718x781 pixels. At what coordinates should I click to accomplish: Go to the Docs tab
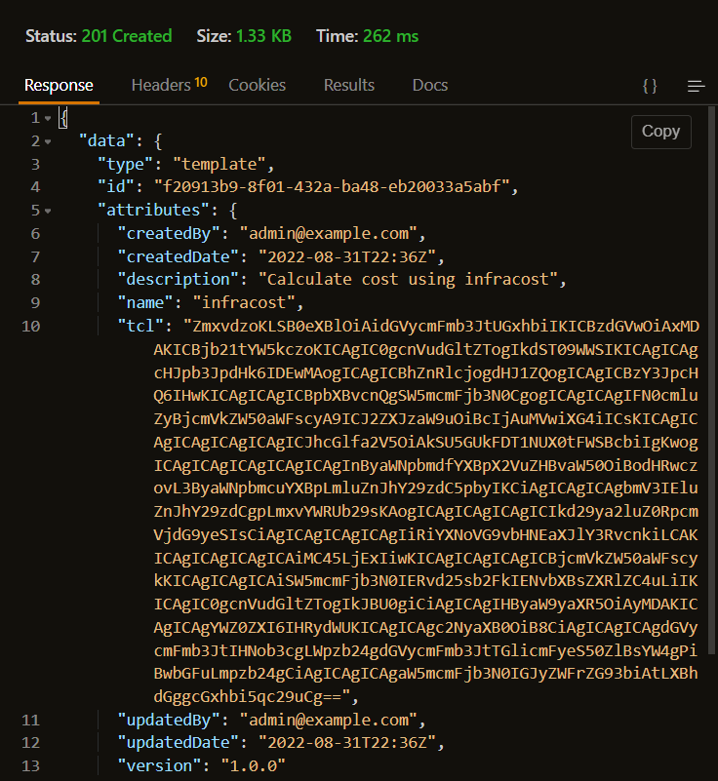coord(430,85)
